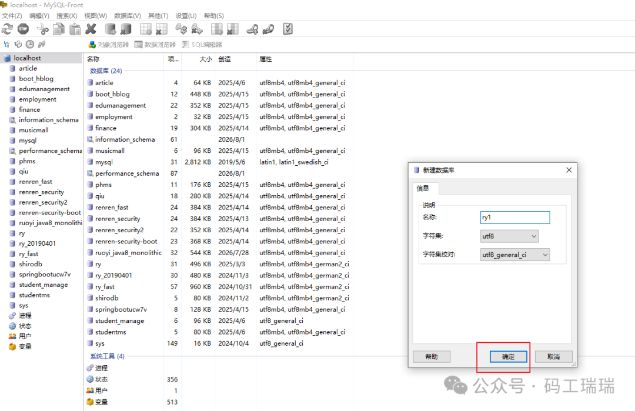Click the cubes icon beside the tree icon
Image resolution: width=635 pixels, height=411 pixels.
pyautogui.click(x=18, y=44)
